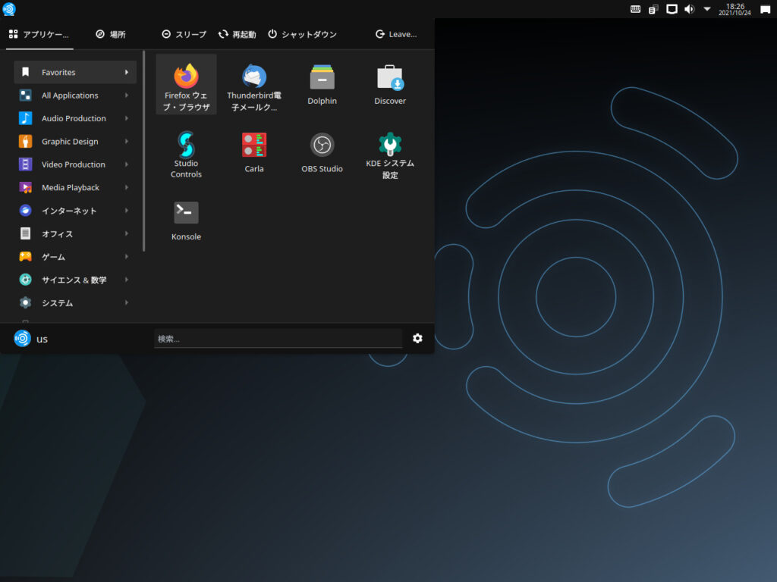Expand the Audio Production category
Screen dimensions: 777x582
[x=72, y=118]
